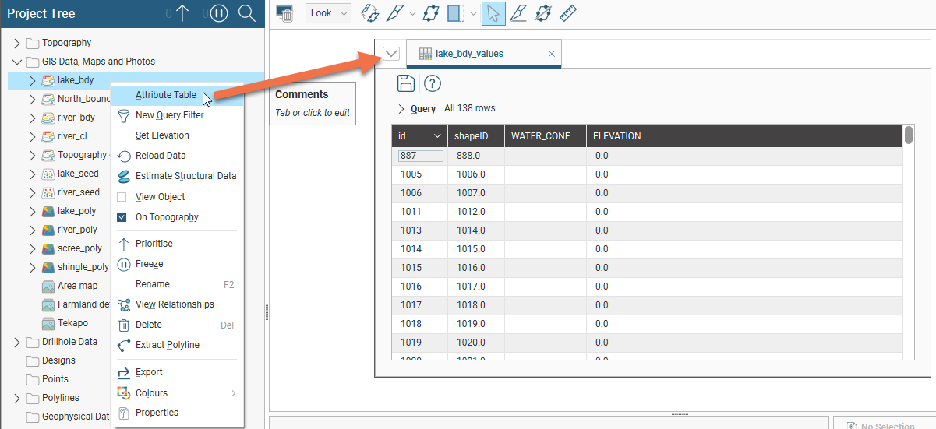Click the draw polyline pencil tool
This screenshot has height=429, width=936.
click(395, 13)
